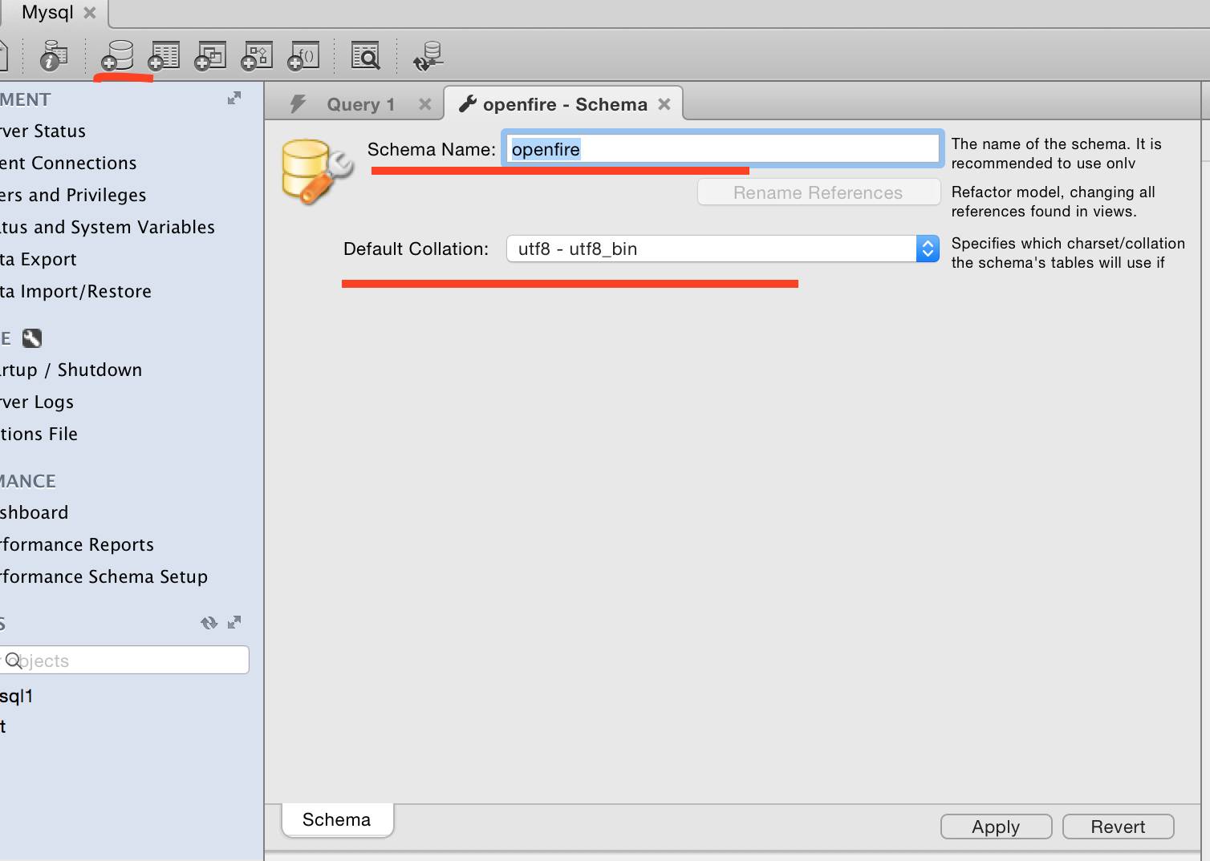Click the filter objects search field
1210x861 pixels.
124,661
